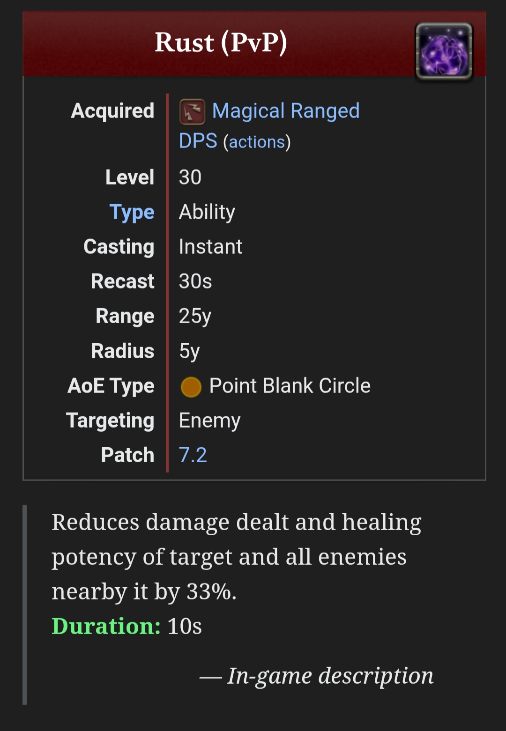Click the orange Point Blank Circle icon
This screenshot has height=731, width=506.
[x=191, y=387]
